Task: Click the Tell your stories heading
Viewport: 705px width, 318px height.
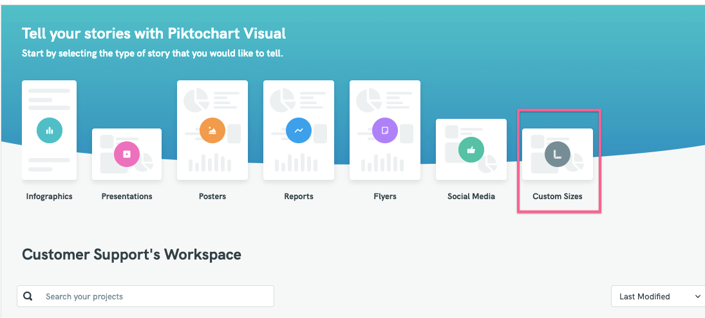Action: (x=154, y=33)
